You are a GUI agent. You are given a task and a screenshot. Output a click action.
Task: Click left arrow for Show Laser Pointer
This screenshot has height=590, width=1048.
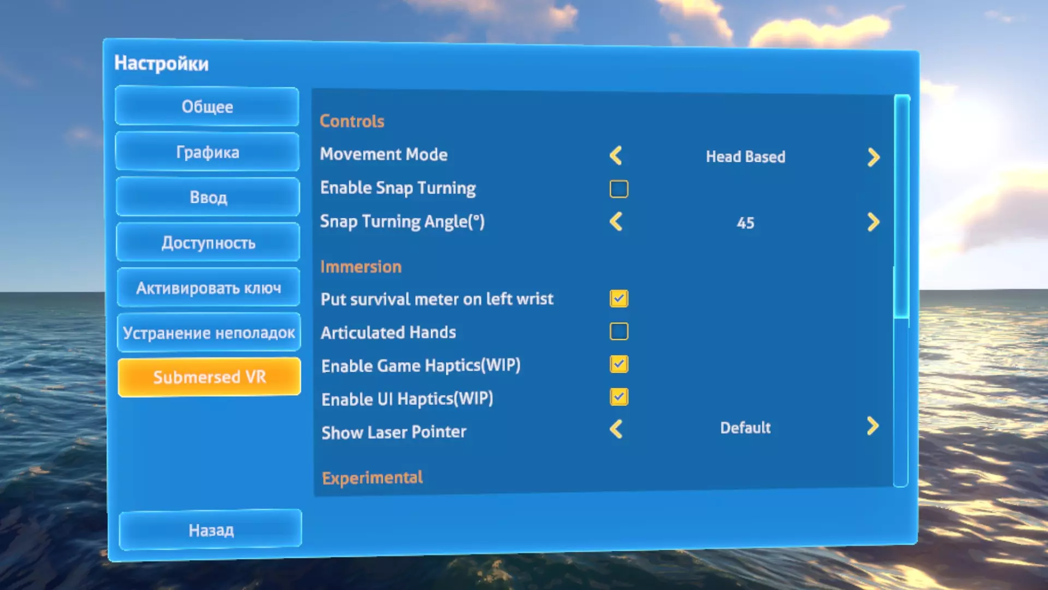click(x=616, y=429)
